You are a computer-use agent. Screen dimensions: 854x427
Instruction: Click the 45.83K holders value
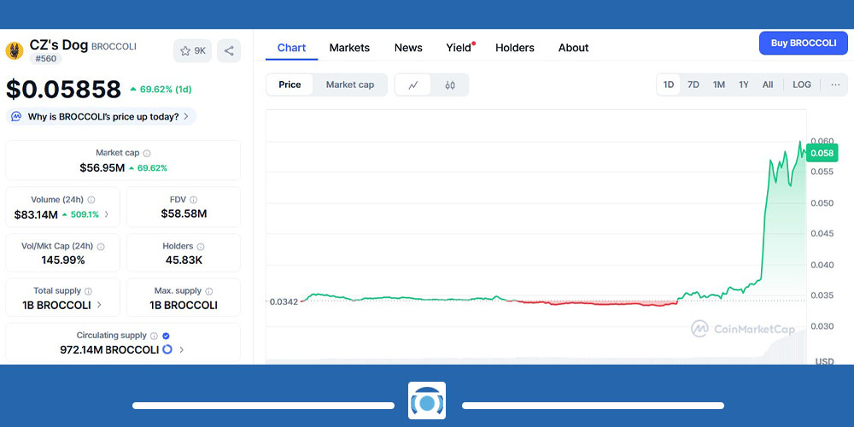coord(184,260)
